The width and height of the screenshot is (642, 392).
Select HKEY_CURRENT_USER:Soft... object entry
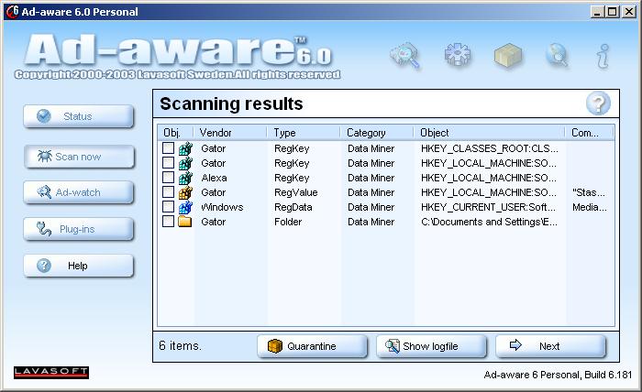click(x=488, y=207)
